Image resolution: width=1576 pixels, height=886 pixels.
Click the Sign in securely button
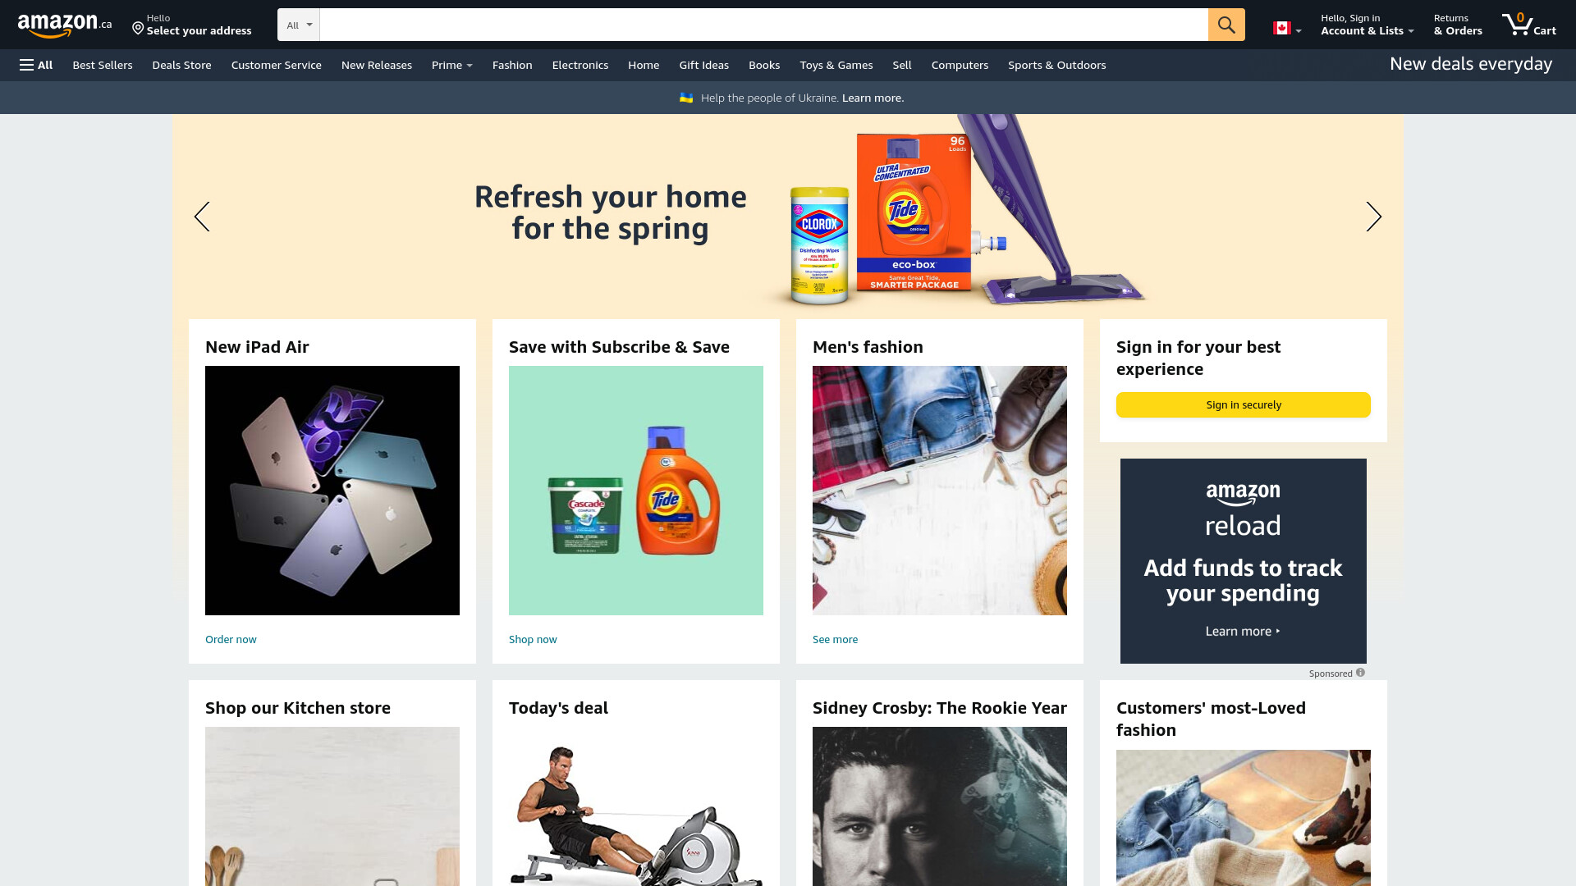[1243, 404]
